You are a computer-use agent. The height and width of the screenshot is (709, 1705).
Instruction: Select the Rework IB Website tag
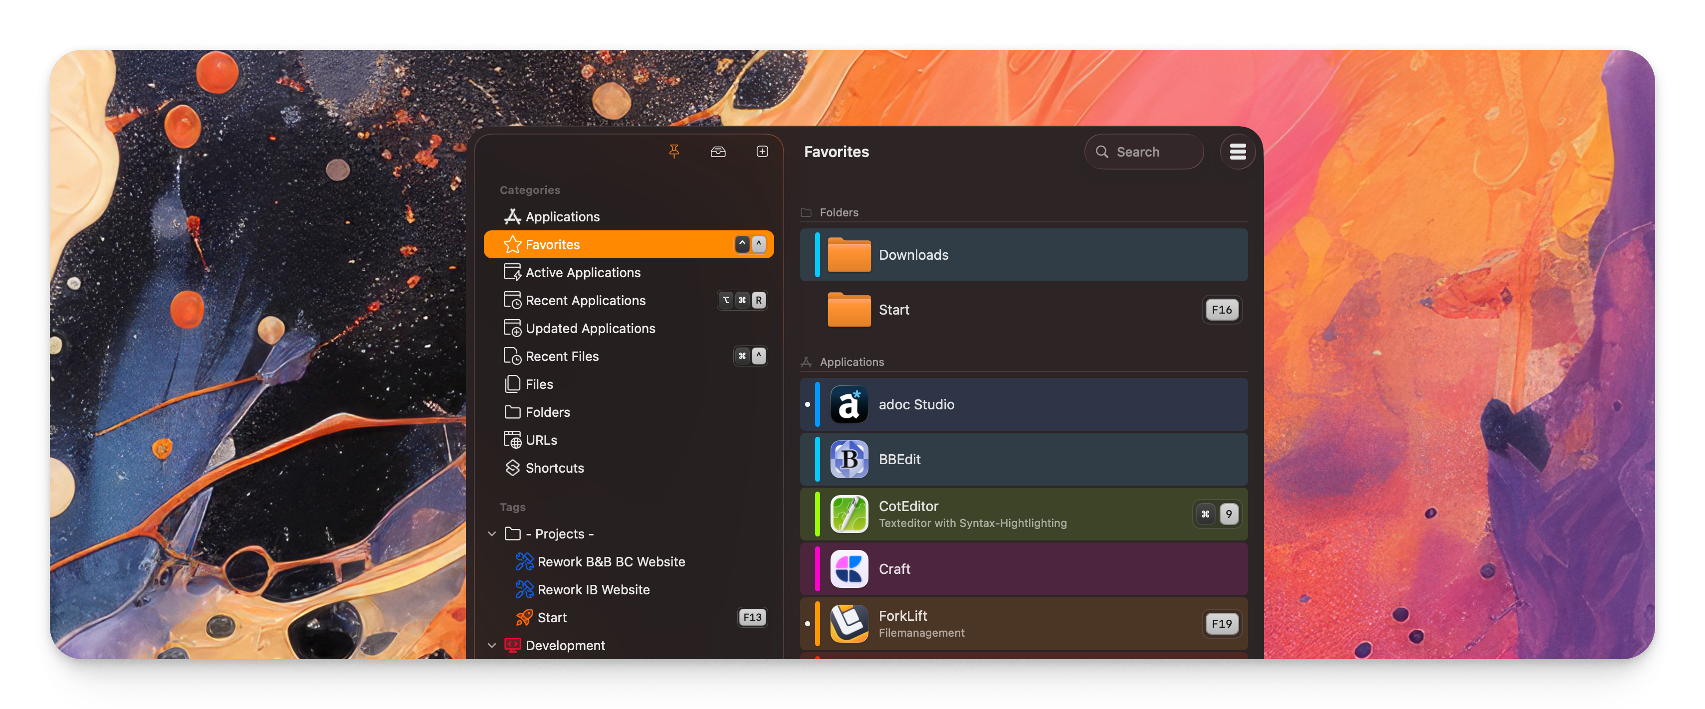[593, 589]
